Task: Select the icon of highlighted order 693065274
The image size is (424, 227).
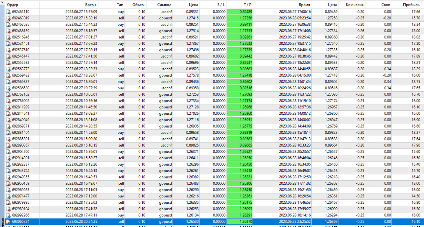Action: click(8, 221)
